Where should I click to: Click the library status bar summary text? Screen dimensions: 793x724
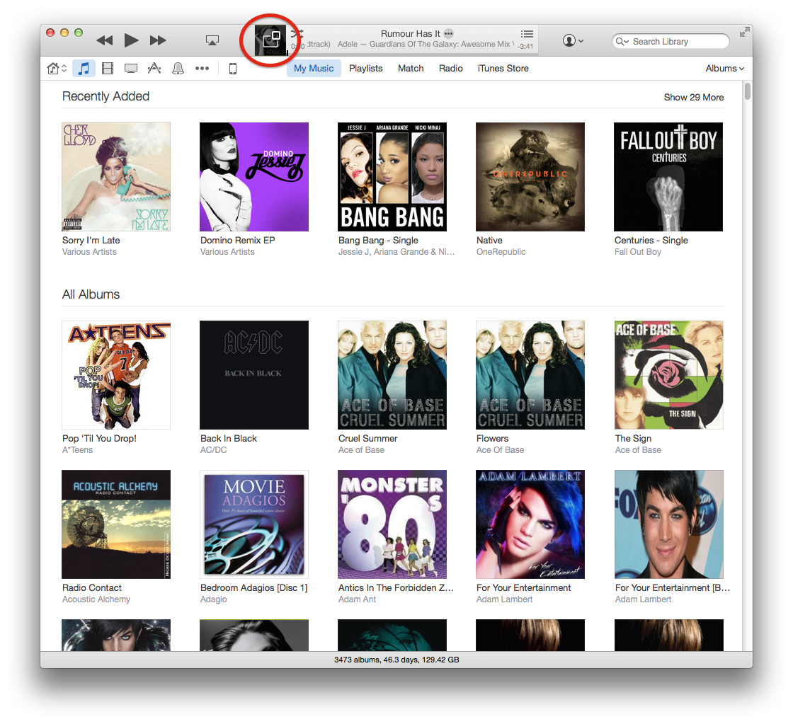tap(396, 660)
